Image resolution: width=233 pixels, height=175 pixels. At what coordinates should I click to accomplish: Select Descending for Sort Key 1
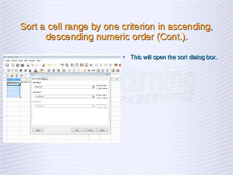[97, 88]
